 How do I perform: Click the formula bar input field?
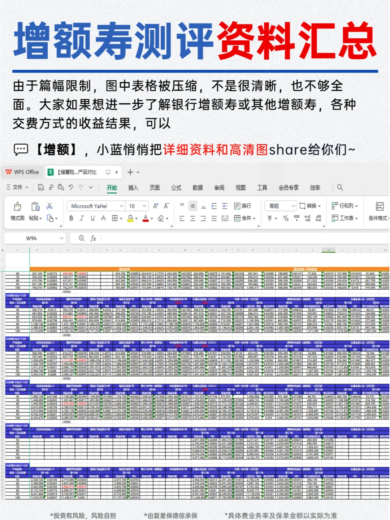click(x=244, y=238)
